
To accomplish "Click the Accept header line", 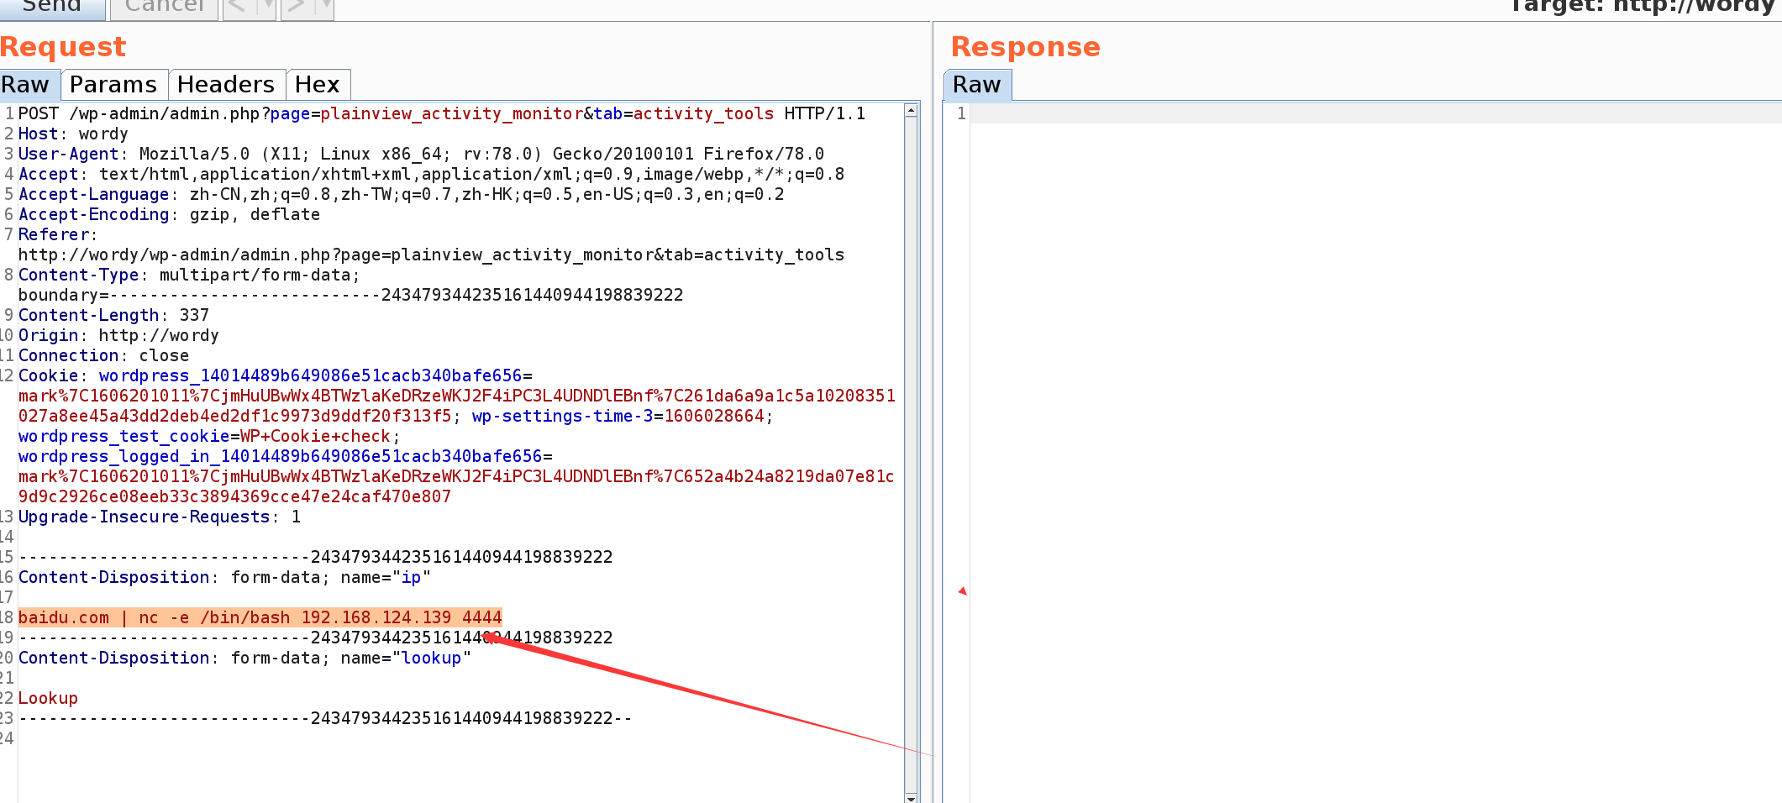I will 432,175.
